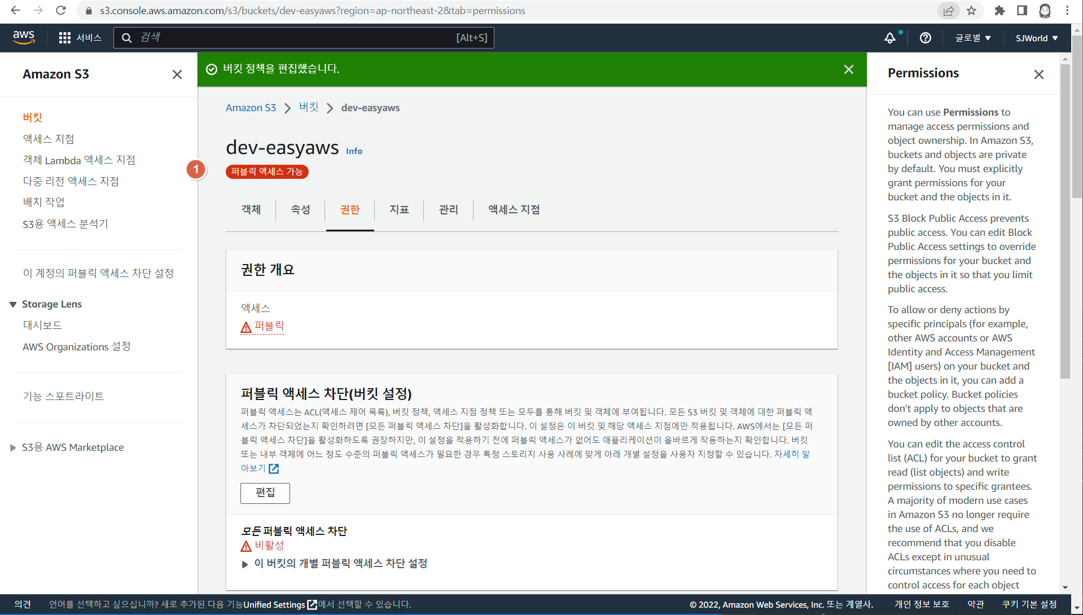The height and width of the screenshot is (615, 1083).
Task: Click the share page icon in address bar
Action: point(949,11)
